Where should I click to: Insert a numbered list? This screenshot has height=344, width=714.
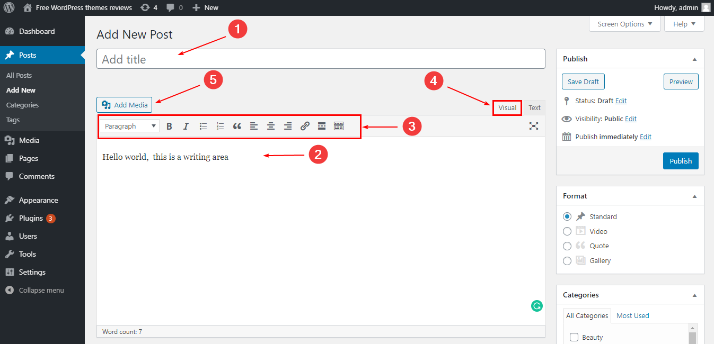(x=220, y=126)
